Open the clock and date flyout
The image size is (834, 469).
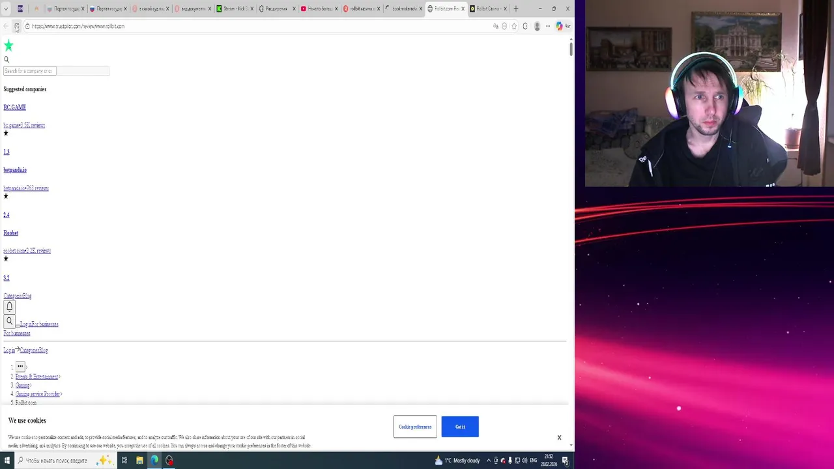tap(549, 461)
